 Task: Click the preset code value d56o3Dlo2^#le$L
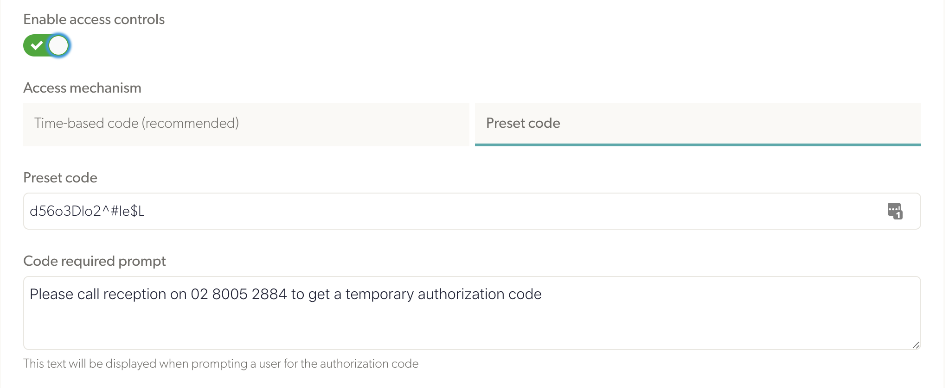coord(87,211)
